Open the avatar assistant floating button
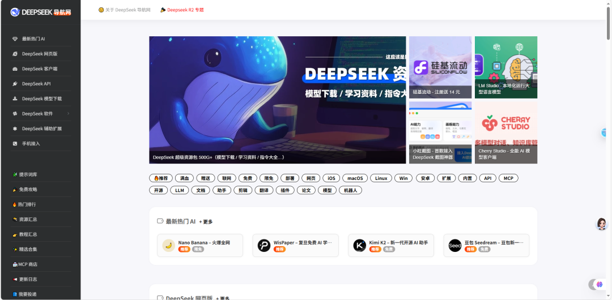The image size is (612, 300). pos(601,224)
